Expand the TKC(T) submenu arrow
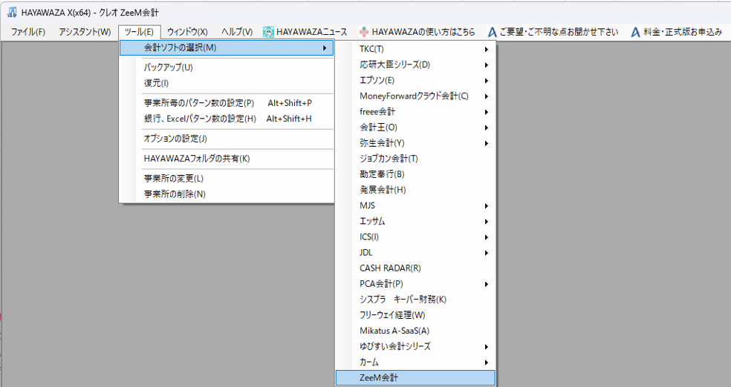The image size is (731, 387). tap(487, 50)
